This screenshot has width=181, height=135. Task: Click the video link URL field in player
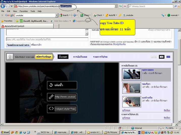pos(65,97)
